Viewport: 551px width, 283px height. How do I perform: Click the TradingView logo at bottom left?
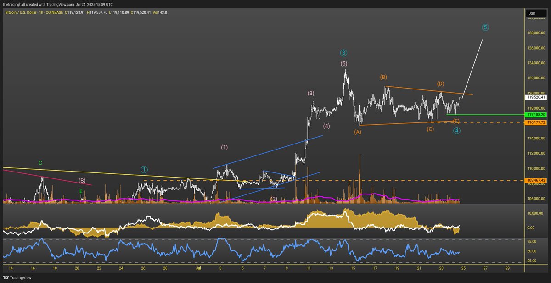tap(17, 278)
